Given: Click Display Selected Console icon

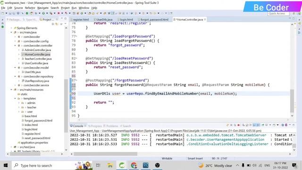Looking at the screenshot, I should 266,125.
